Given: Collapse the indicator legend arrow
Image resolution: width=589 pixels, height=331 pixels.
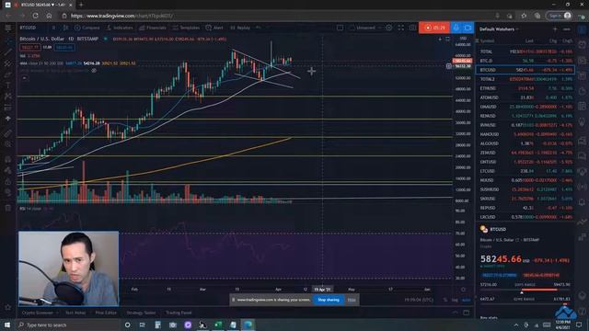Looking at the screenshot, I should click(24, 78).
